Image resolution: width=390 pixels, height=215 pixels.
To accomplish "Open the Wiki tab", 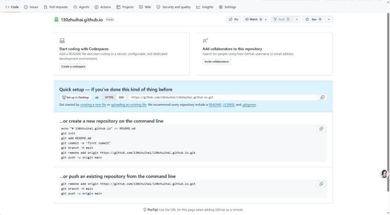I will click(145, 7).
